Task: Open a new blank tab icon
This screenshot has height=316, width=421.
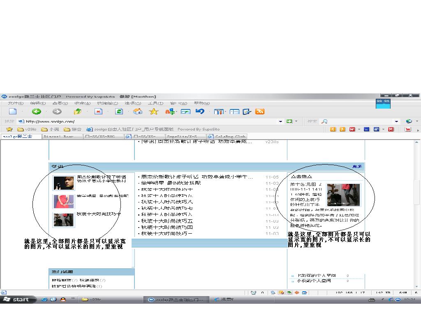Action: point(13,112)
